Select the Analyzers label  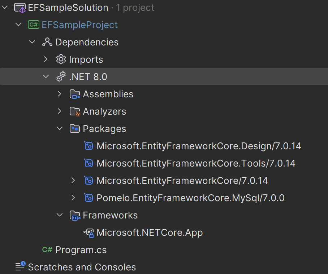[105, 111]
